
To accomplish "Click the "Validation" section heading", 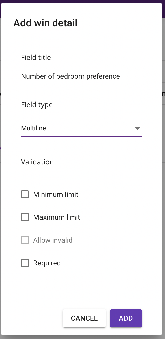I will [x=37, y=162].
